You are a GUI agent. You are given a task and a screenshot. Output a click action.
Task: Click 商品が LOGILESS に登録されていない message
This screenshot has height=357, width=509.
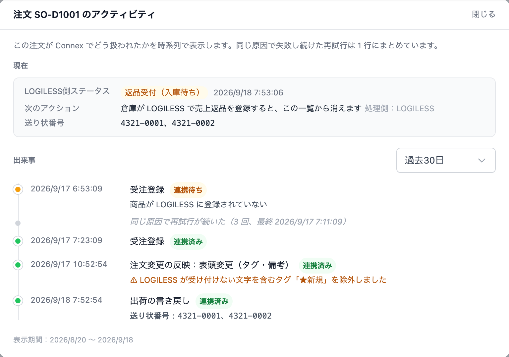[x=198, y=205]
